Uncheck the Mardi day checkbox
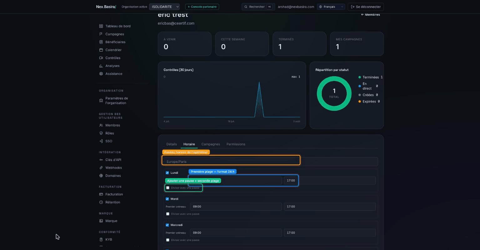The height and width of the screenshot is (250, 480). pyautogui.click(x=167, y=199)
